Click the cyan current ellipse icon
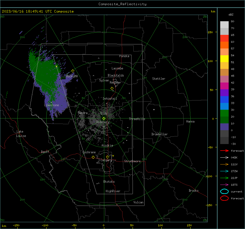 [224, 191]
